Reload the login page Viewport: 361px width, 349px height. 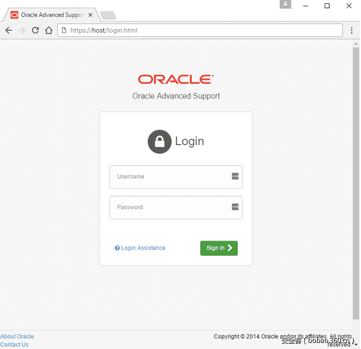[35, 30]
